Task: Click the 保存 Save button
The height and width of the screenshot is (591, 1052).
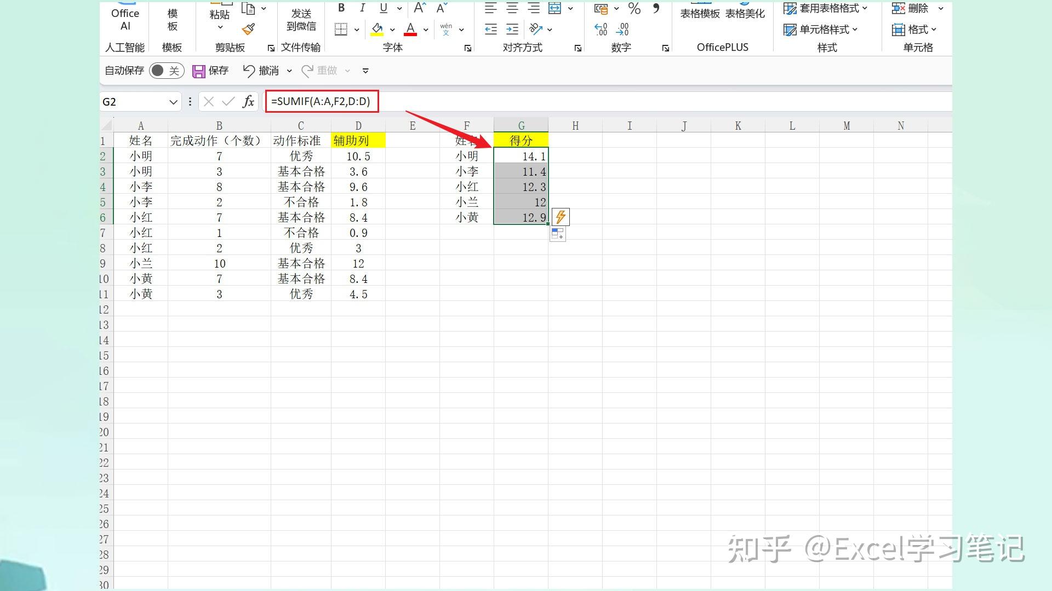Action: pyautogui.click(x=210, y=71)
